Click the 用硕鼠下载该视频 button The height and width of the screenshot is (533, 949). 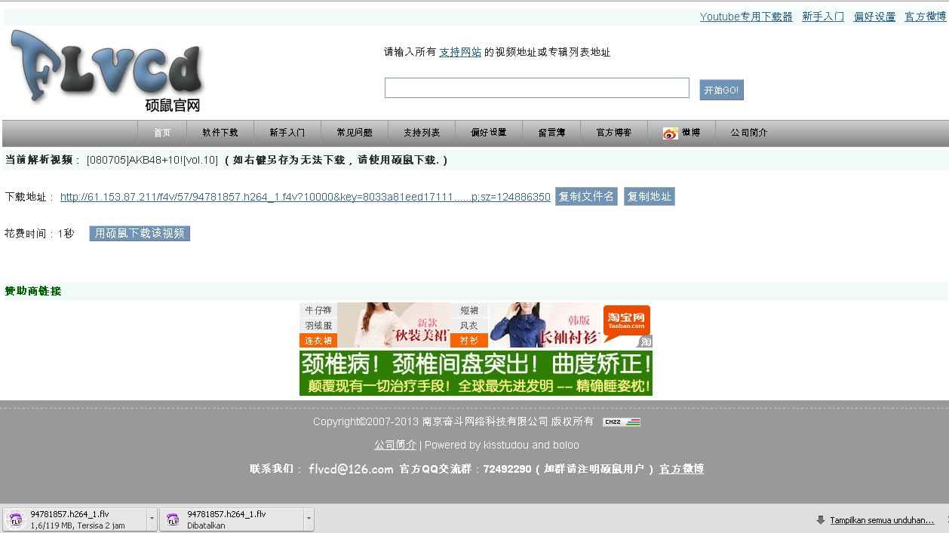pyautogui.click(x=139, y=234)
